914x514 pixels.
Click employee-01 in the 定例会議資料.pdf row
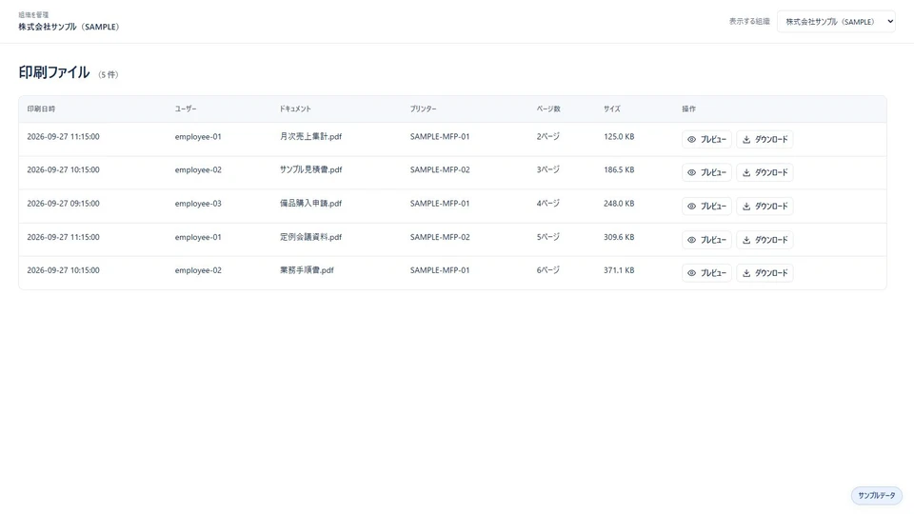[198, 237]
